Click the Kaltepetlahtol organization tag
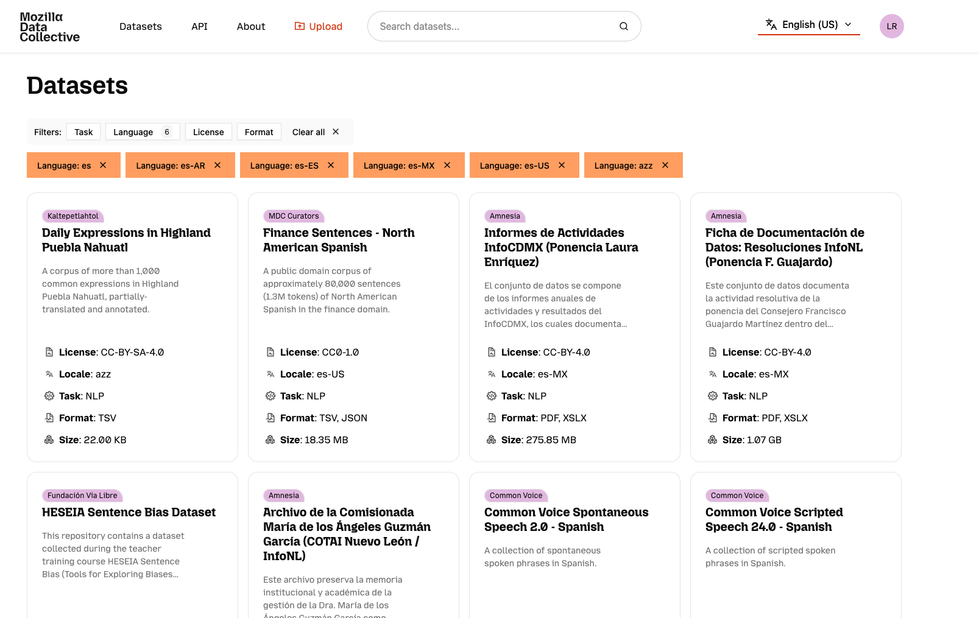Viewport: 979px width, 618px height. [73, 216]
